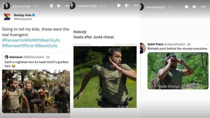Open the @RanveerOfficial mention
Image resolution: width=210 pixels, height=118 pixels.
18,46
